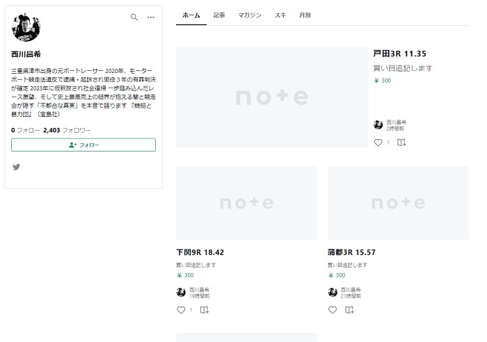Add 戸田3R 11.35 to a magazine
The height and width of the screenshot is (342, 487).
click(401, 142)
